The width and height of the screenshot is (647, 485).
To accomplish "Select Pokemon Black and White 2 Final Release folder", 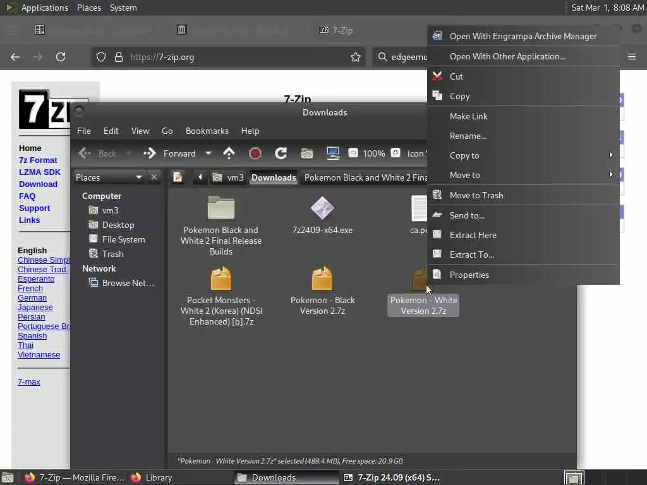I will [x=221, y=225].
